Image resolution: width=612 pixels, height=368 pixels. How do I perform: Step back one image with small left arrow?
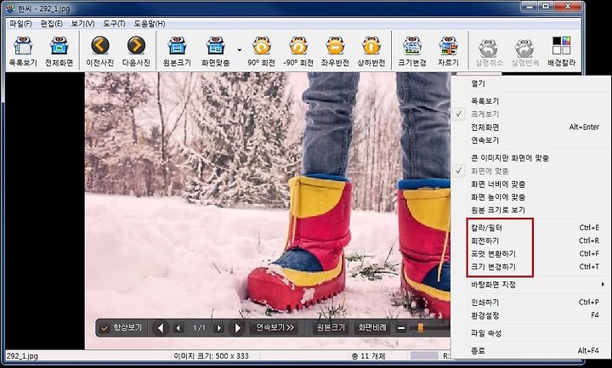178,328
